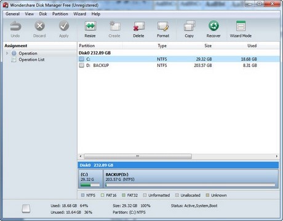Open the View menu
The image size is (283, 221).
[30, 14]
